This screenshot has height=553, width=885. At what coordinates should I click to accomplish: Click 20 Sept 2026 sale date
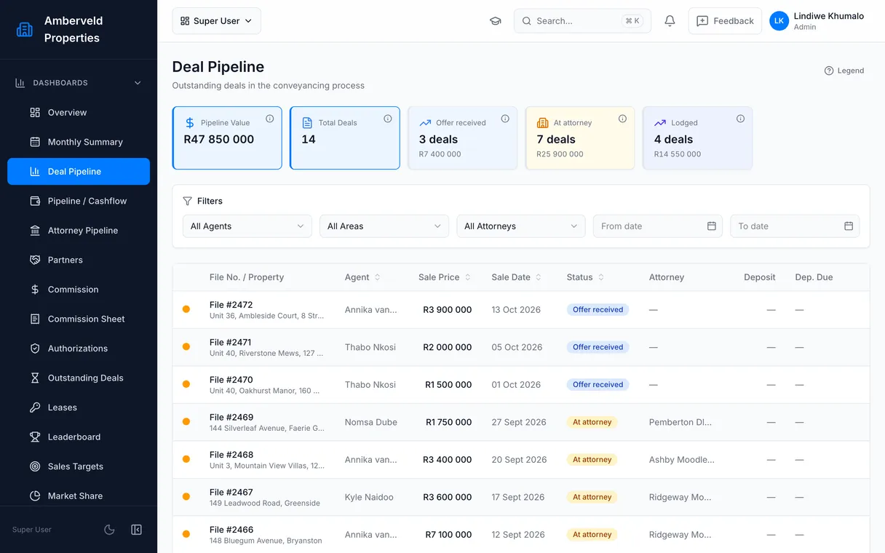(519, 460)
